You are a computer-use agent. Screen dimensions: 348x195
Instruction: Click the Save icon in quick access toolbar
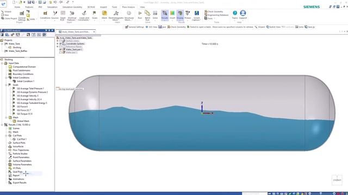coord(29,2)
